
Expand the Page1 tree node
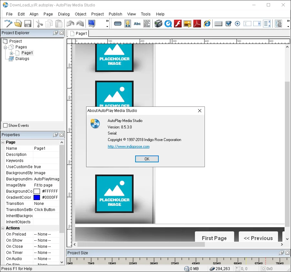pyautogui.click(x=12, y=53)
